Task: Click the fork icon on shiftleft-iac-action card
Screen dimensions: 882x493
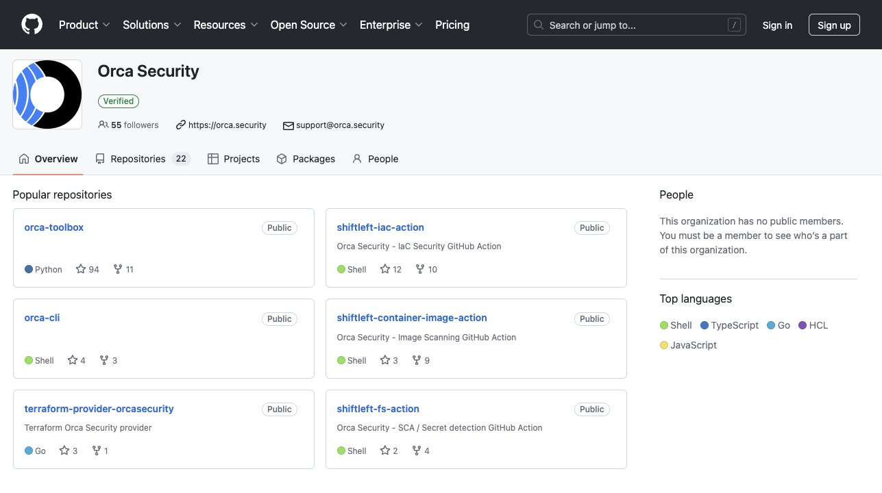Action: [x=420, y=269]
